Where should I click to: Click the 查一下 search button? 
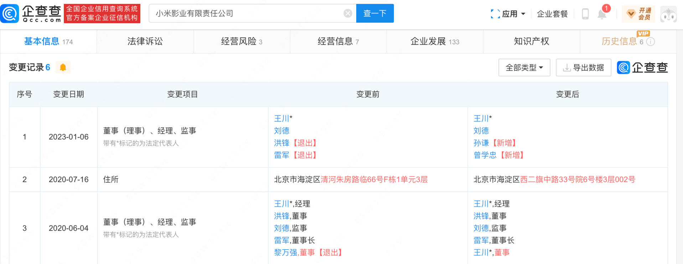pos(375,14)
